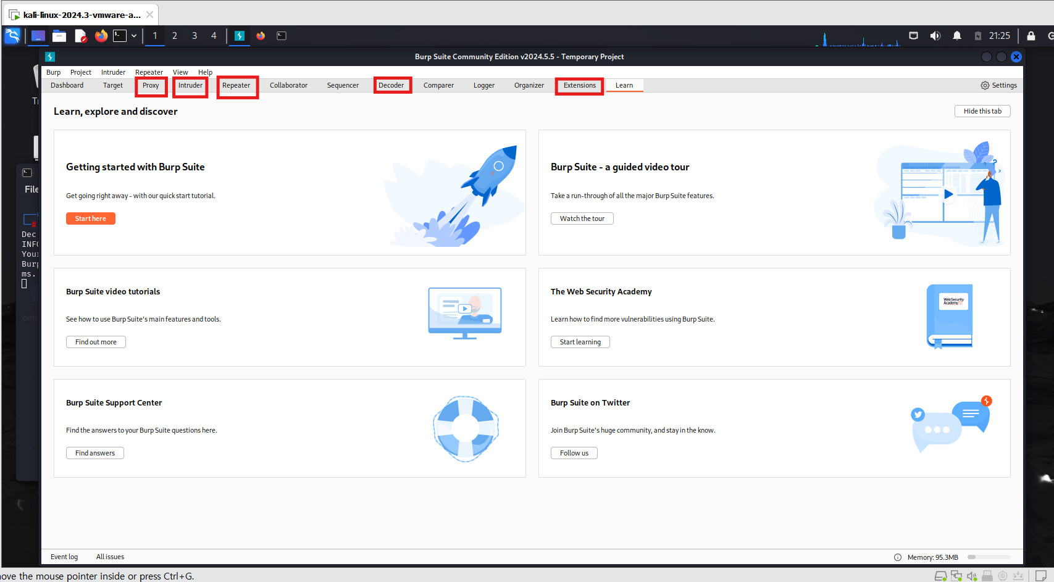The height and width of the screenshot is (582, 1054).
Task: Select the terminal window in the taskbar
Action: [282, 36]
